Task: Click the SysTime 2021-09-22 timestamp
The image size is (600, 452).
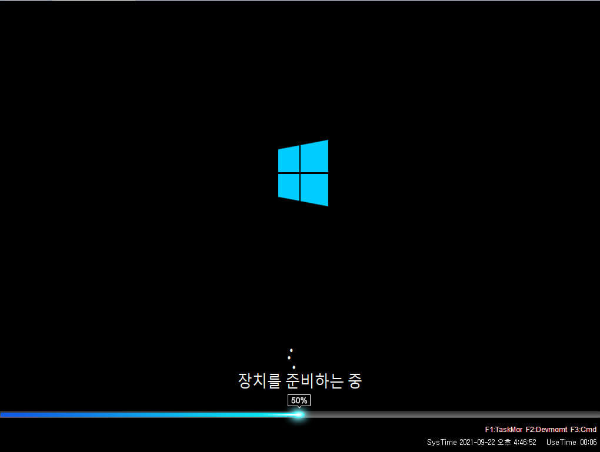Action: (481, 442)
